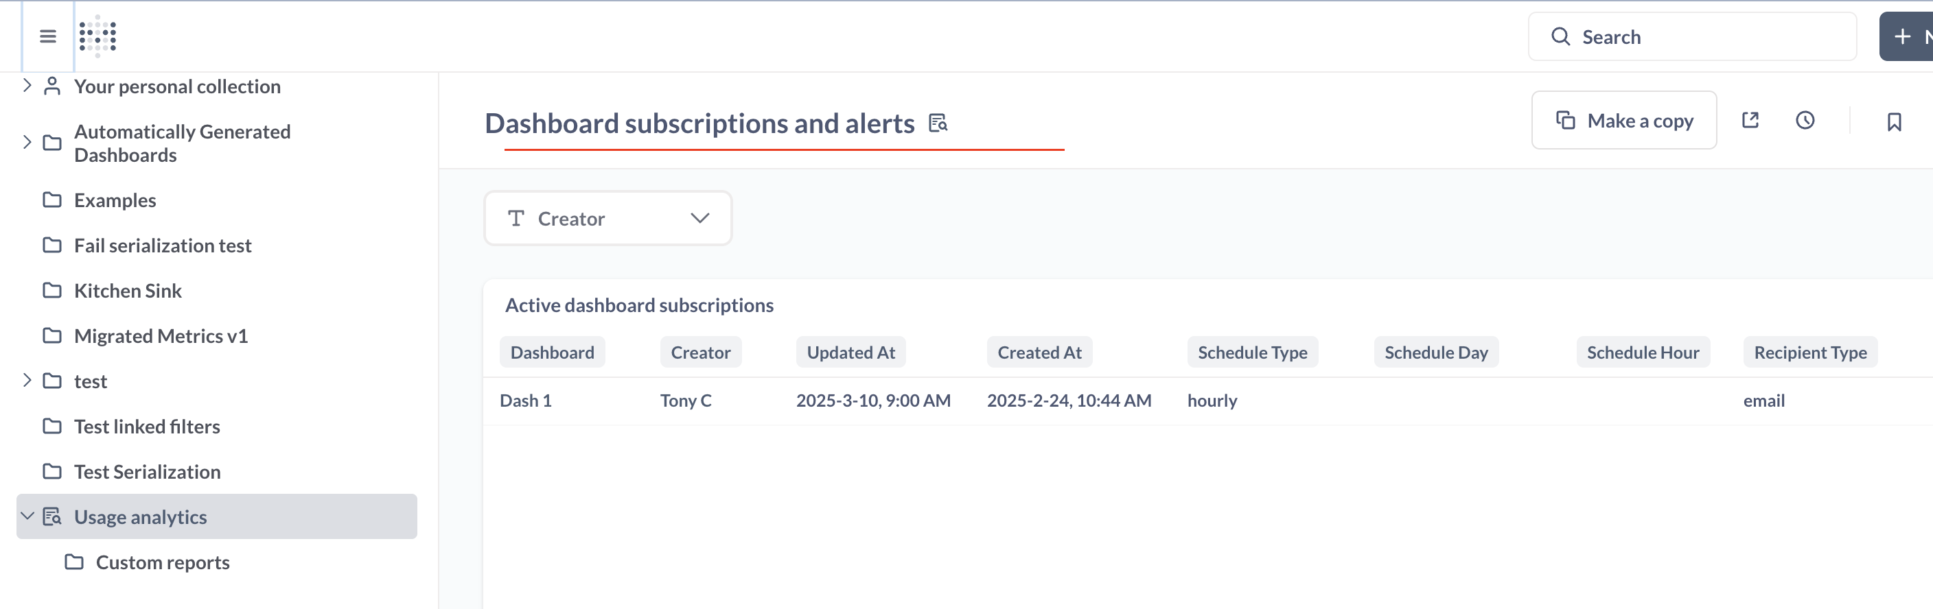1933x609 pixels.
Task: Click the Custom reports folder icon
Action: click(x=73, y=561)
